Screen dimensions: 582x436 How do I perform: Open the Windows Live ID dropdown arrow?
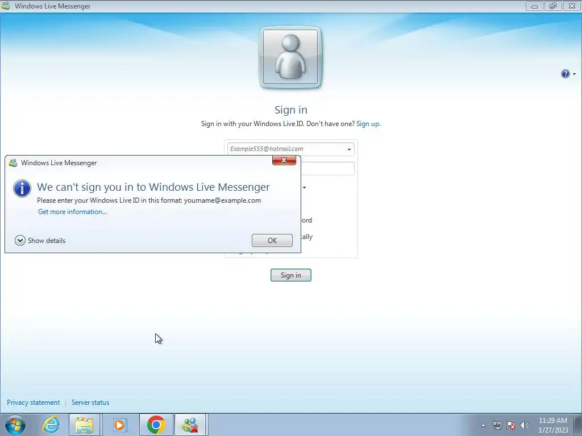pos(349,149)
